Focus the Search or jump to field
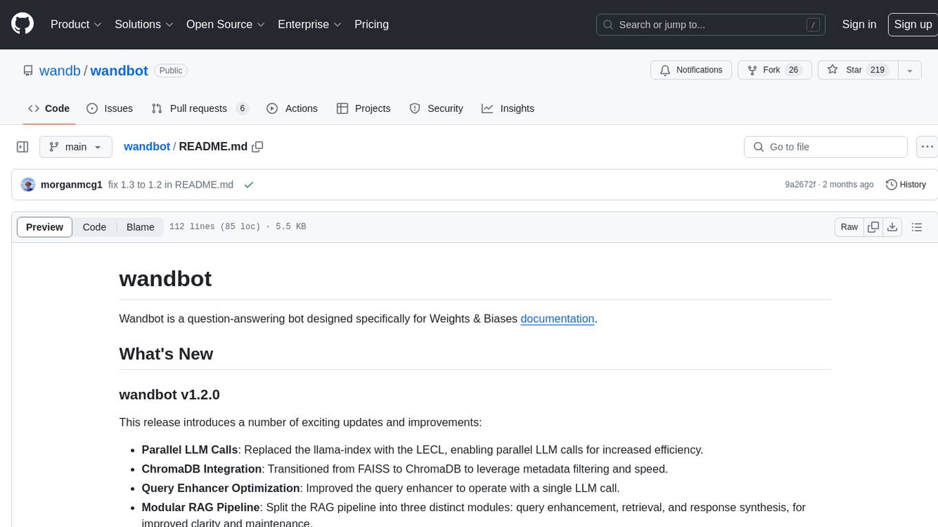The height and width of the screenshot is (527, 938). tap(712, 25)
